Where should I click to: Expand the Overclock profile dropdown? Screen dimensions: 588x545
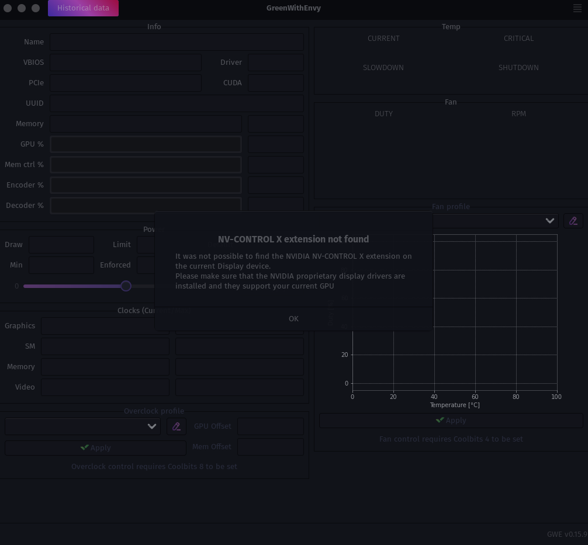pos(82,426)
